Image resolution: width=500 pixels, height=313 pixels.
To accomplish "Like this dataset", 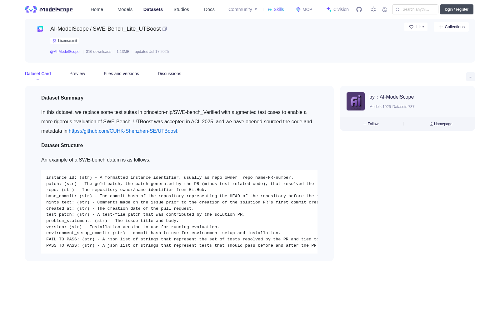I will coord(416,27).
